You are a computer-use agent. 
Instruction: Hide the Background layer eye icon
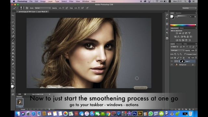172,65
